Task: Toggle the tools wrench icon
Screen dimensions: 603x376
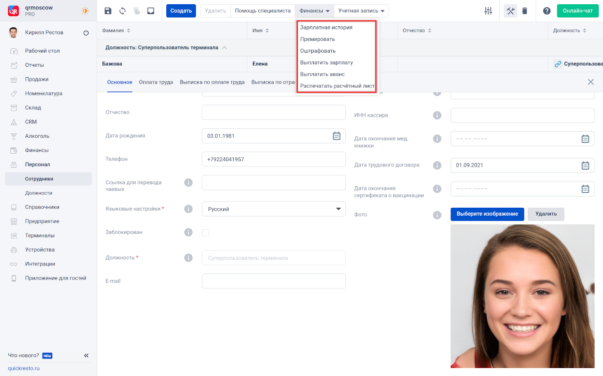Action: [x=510, y=11]
